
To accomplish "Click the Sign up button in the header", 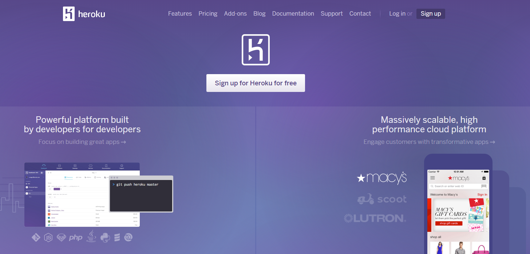I will click(431, 13).
